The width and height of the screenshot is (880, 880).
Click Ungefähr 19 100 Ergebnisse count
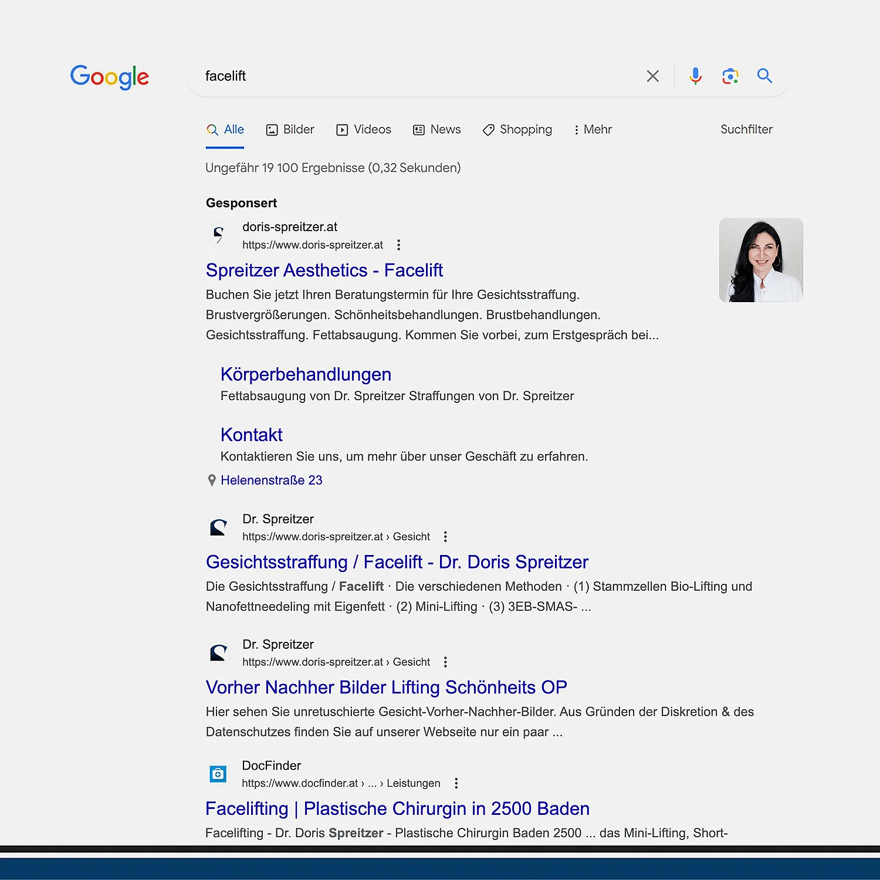[x=333, y=168]
